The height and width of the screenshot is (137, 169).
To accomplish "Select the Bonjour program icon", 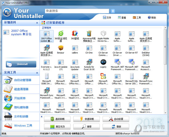I will coord(61,50).
